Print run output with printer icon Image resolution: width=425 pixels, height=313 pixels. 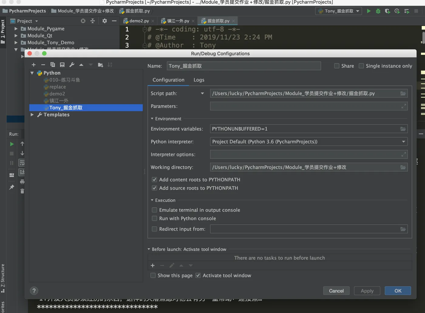22,182
